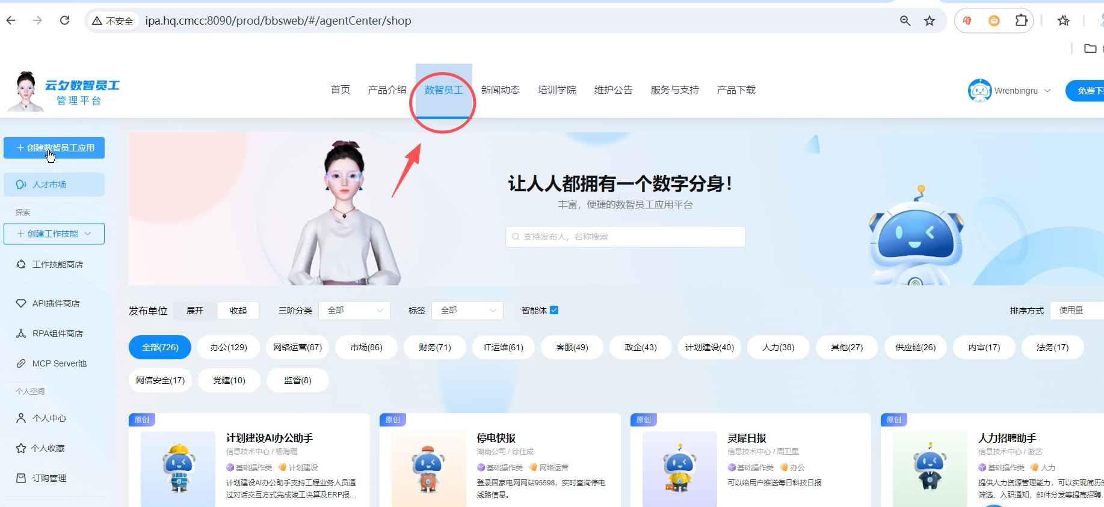Click the '不安全' security warning indicator

point(113,21)
